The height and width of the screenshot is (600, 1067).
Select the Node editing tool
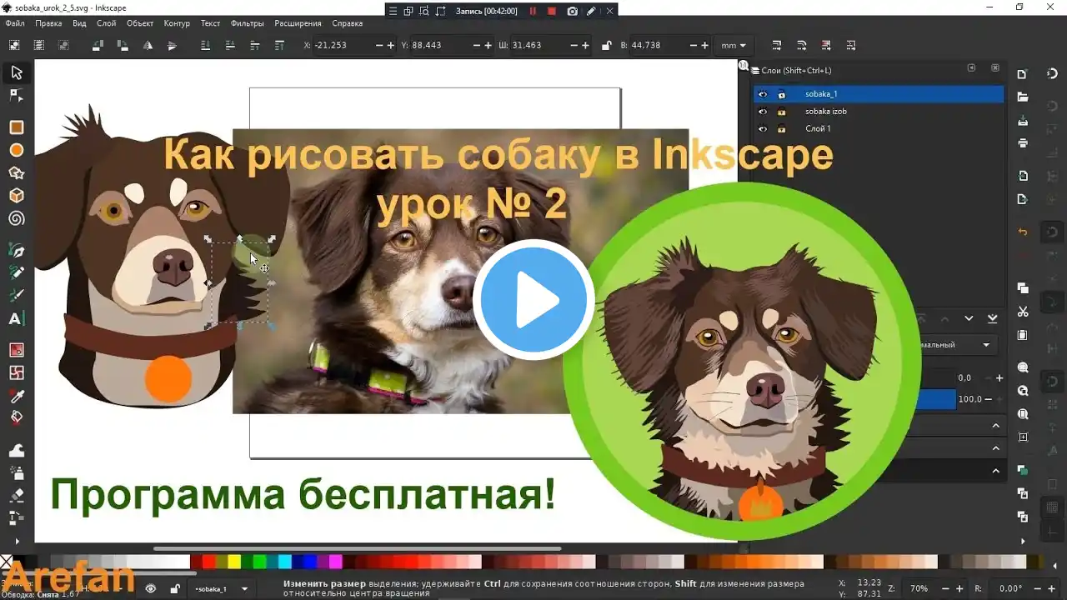pyautogui.click(x=16, y=97)
